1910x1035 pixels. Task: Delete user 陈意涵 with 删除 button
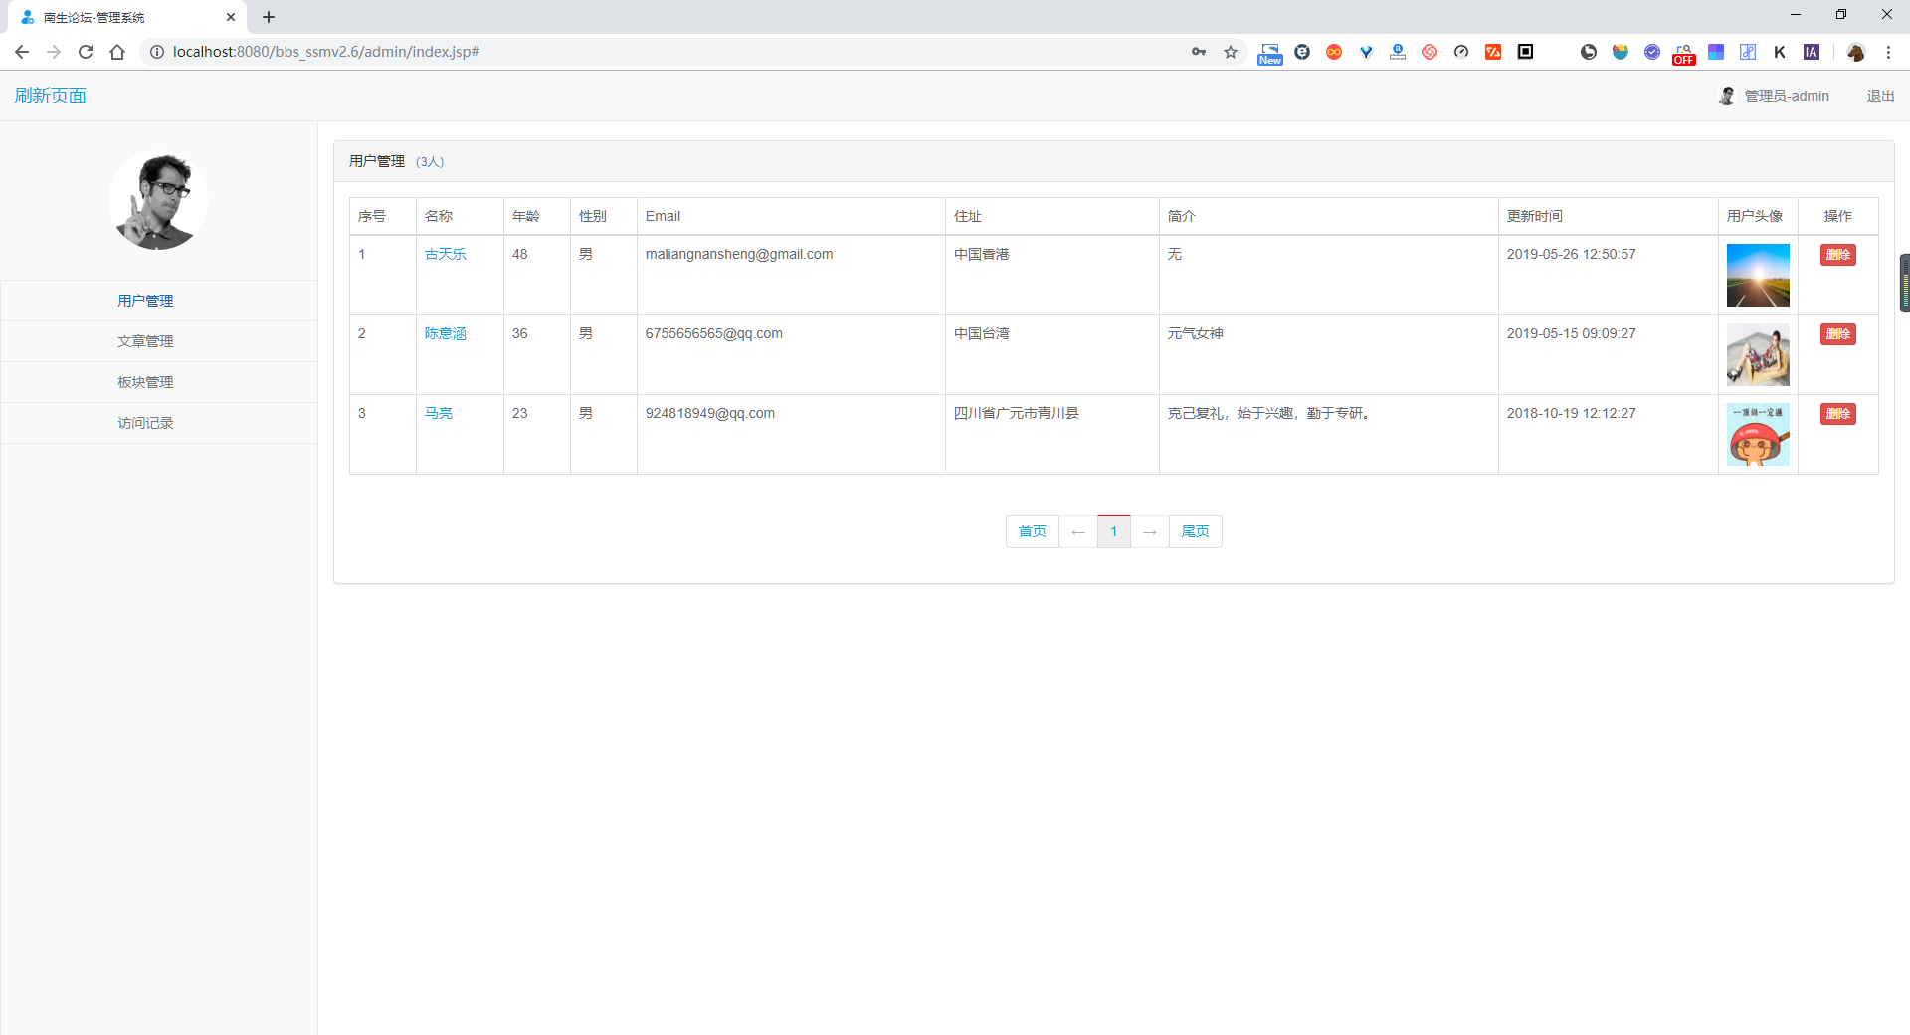(1838, 334)
